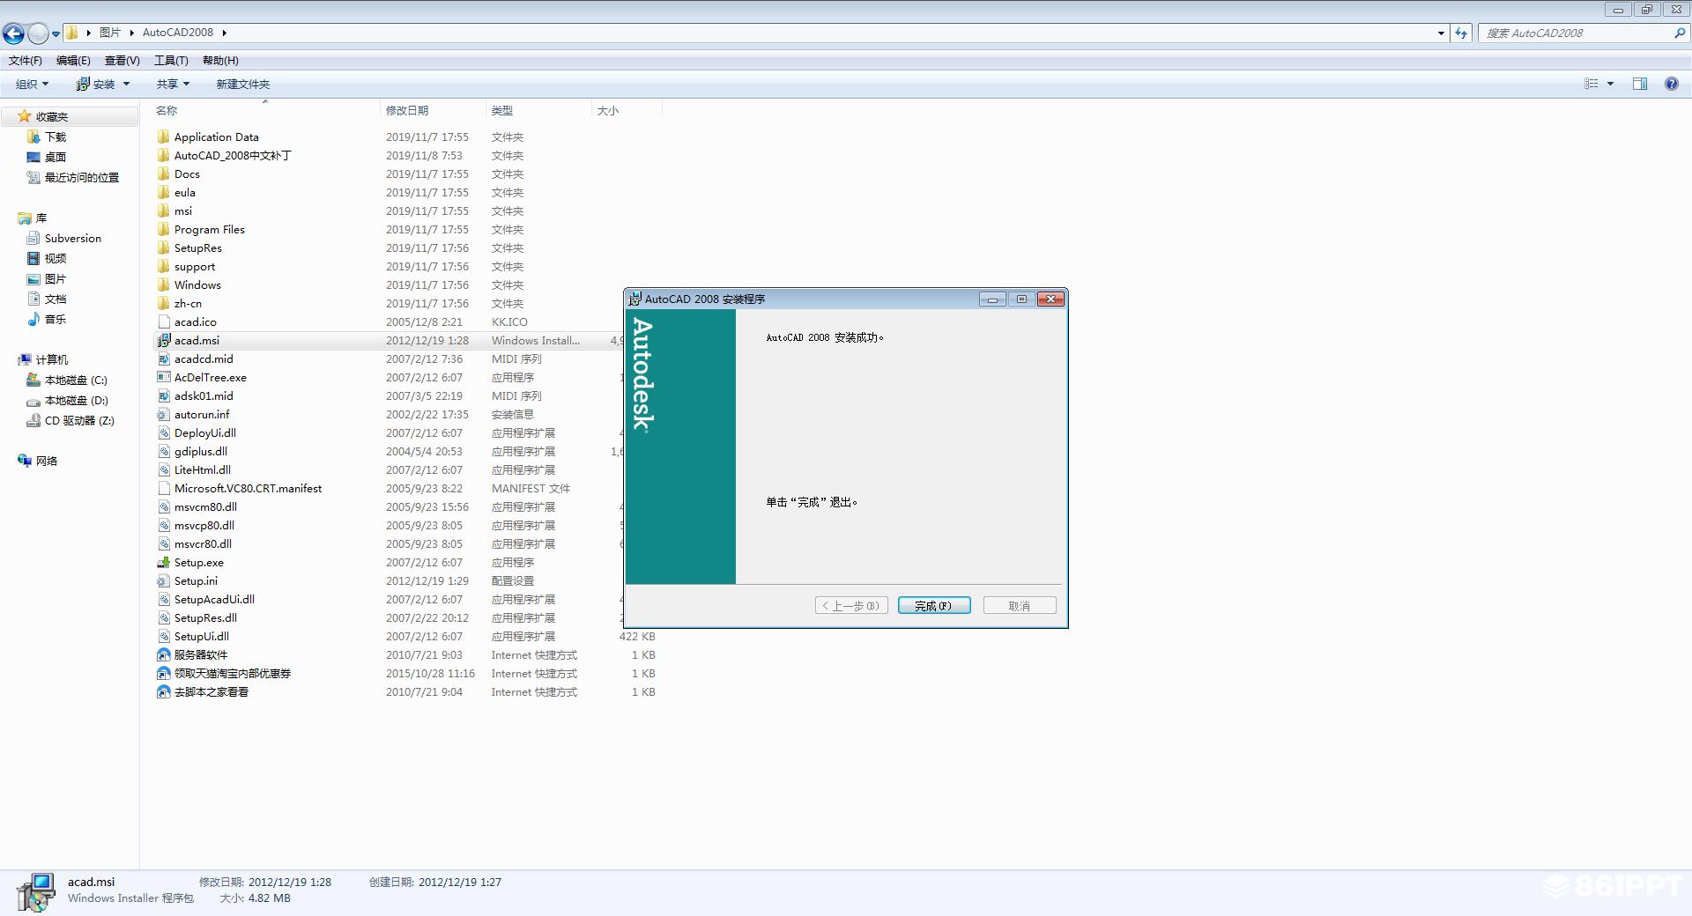Click 完成(F) in AutoCAD installer dialog

click(x=934, y=606)
